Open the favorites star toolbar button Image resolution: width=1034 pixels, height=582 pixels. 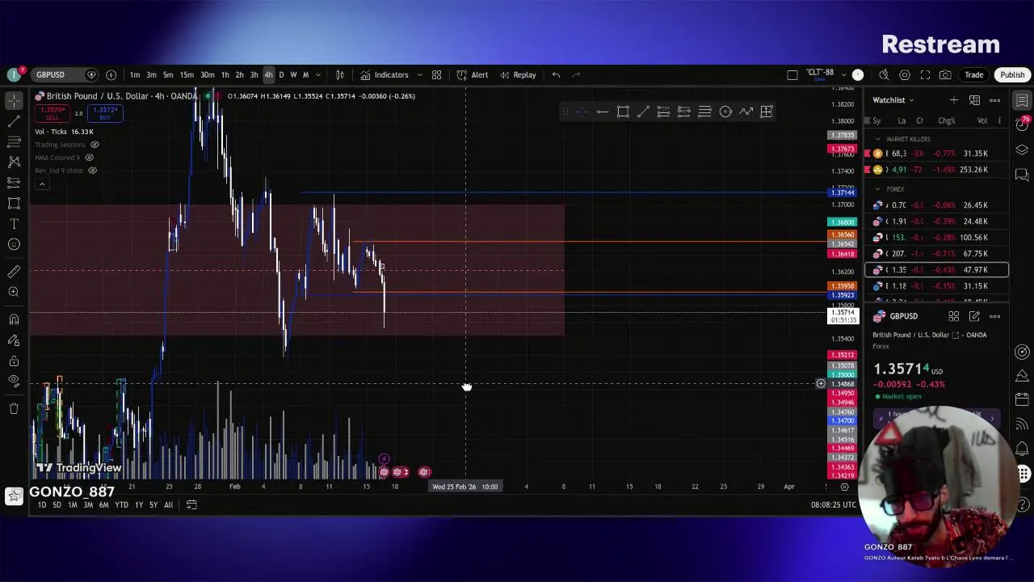(x=14, y=496)
